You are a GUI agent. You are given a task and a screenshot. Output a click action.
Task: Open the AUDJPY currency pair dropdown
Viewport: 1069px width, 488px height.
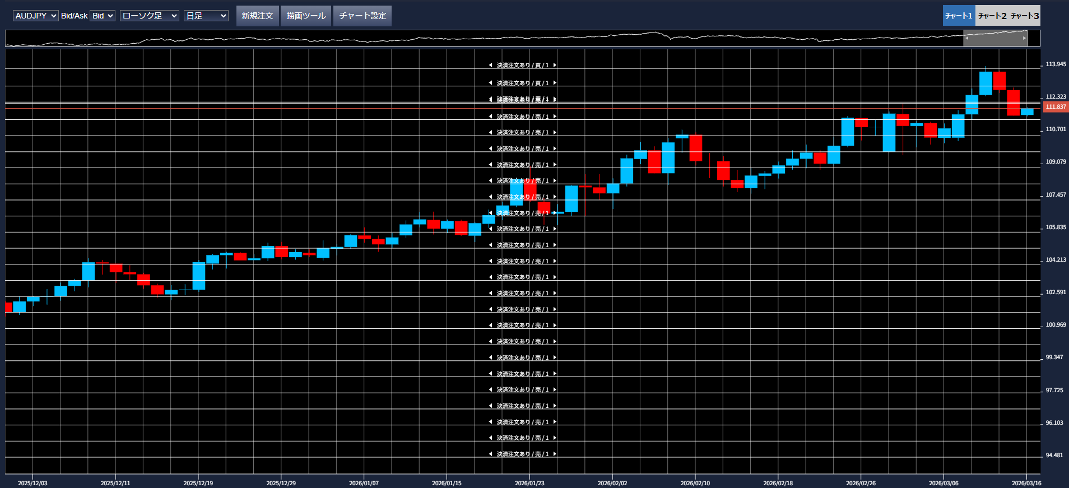point(35,16)
